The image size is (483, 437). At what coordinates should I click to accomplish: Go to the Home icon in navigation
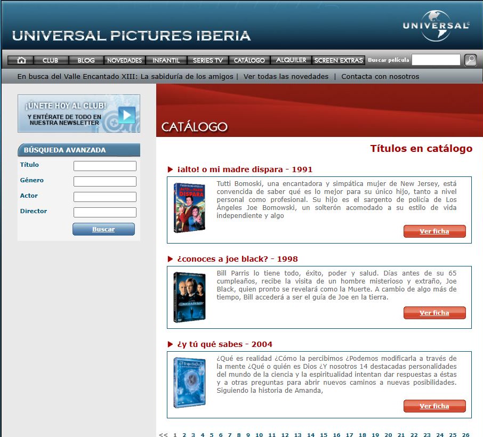point(21,60)
